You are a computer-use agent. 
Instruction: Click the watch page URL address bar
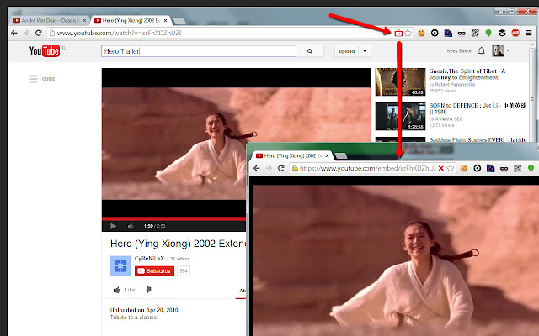click(220, 33)
